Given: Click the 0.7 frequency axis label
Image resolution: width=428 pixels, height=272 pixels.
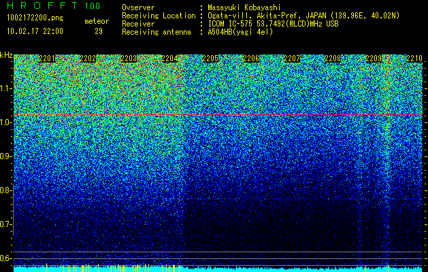Looking at the screenshot, I should [6, 224].
